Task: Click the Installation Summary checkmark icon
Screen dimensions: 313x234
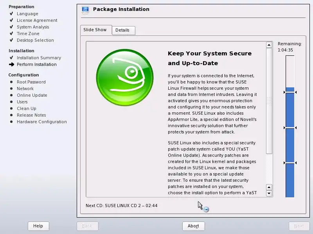Action: tap(12, 57)
